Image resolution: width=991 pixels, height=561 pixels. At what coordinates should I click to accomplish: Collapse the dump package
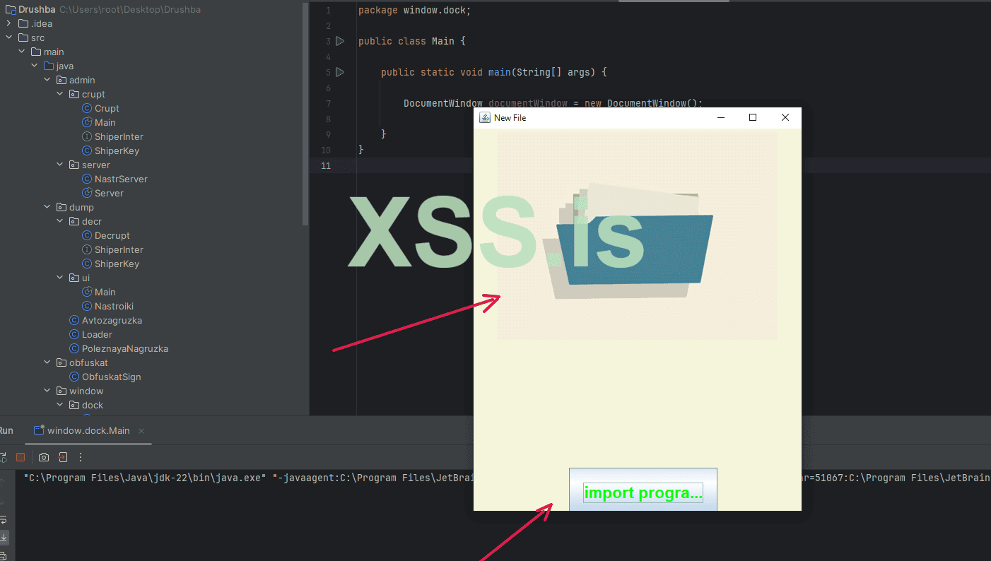pos(47,207)
